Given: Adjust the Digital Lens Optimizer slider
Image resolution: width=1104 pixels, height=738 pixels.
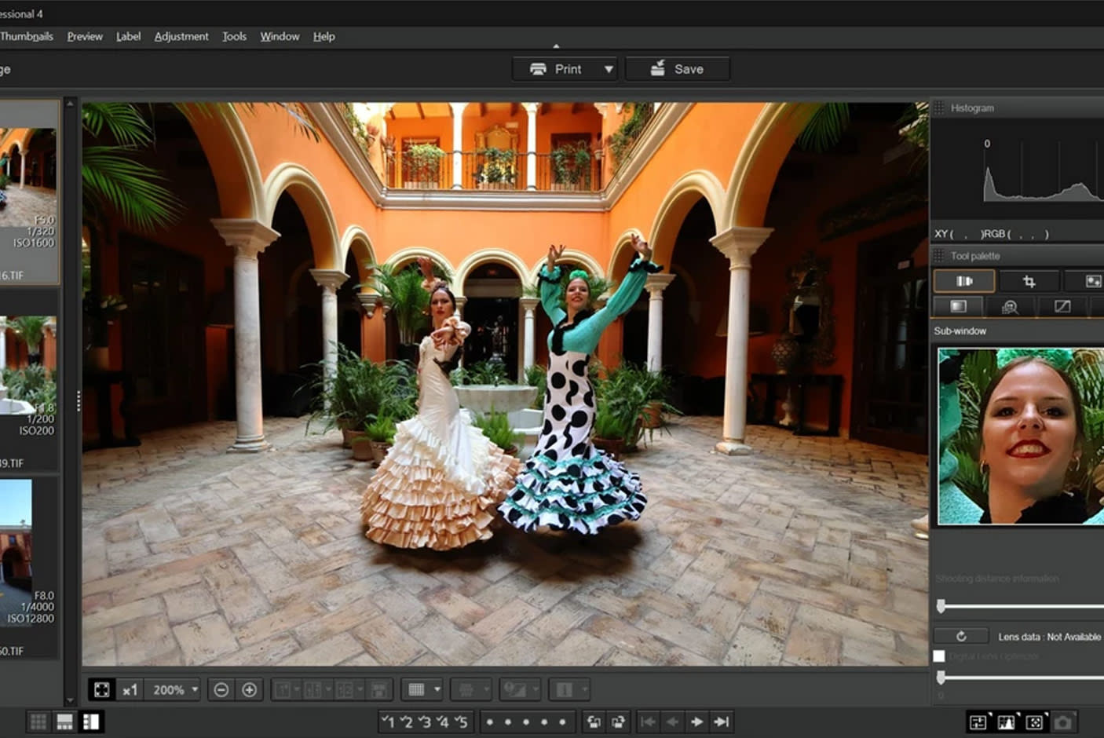Looking at the screenshot, I should click(x=941, y=678).
